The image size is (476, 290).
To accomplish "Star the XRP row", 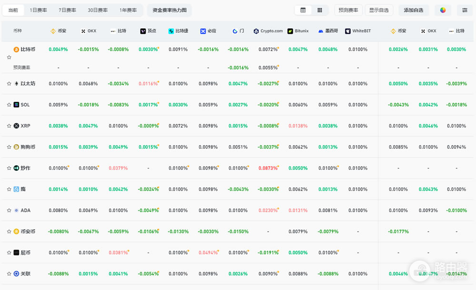I will (9, 126).
